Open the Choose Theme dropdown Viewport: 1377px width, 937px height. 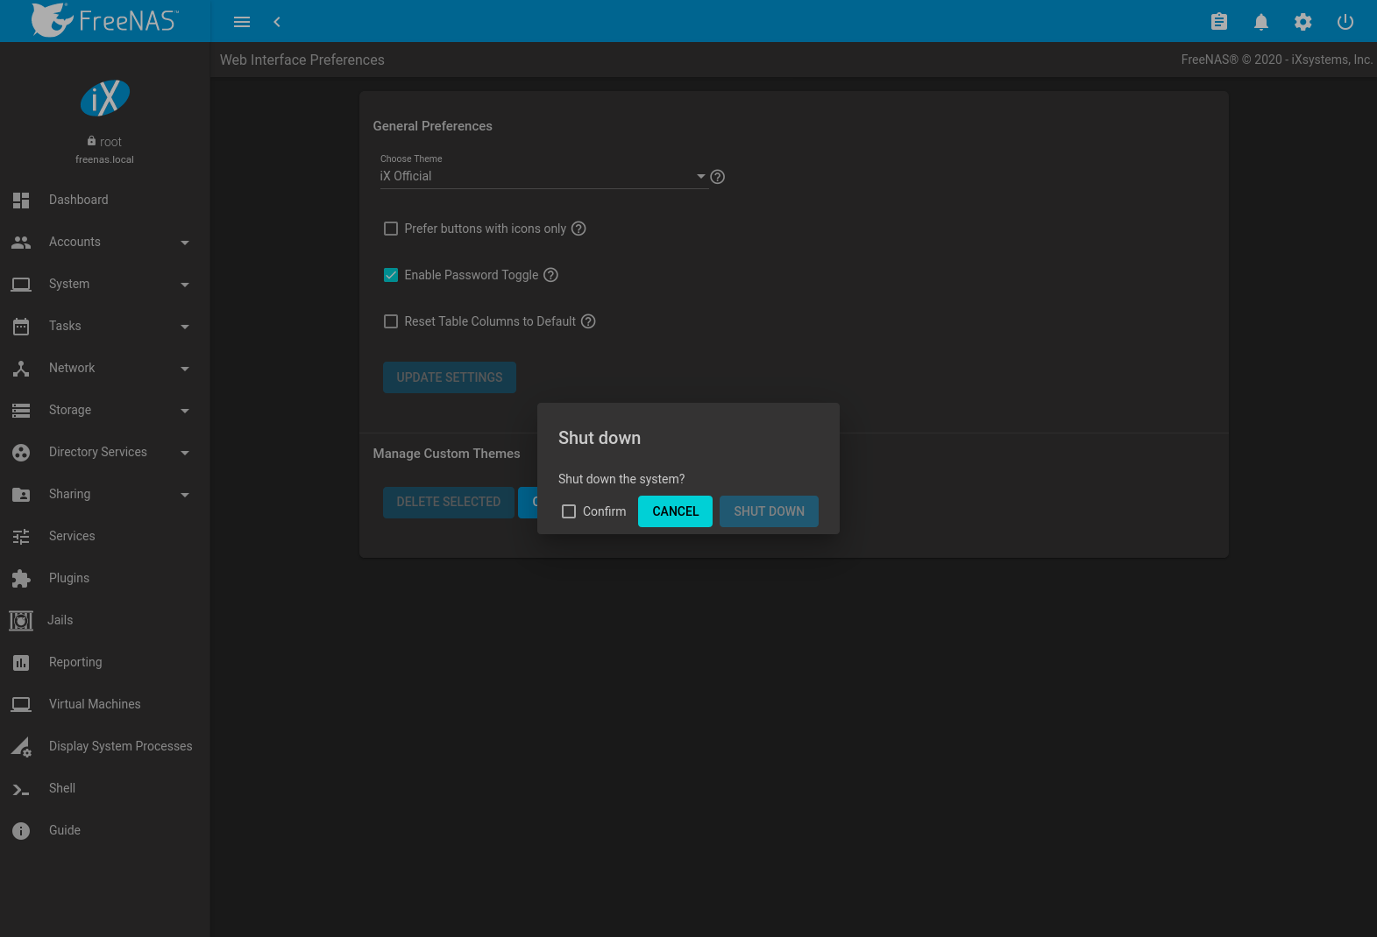point(542,176)
